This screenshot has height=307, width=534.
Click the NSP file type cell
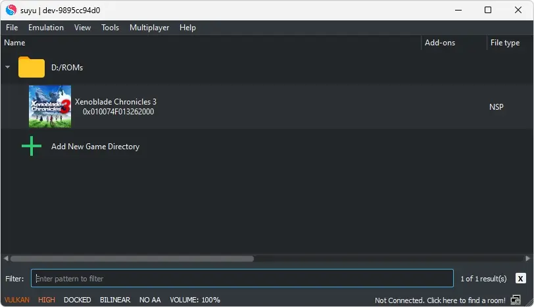497,107
